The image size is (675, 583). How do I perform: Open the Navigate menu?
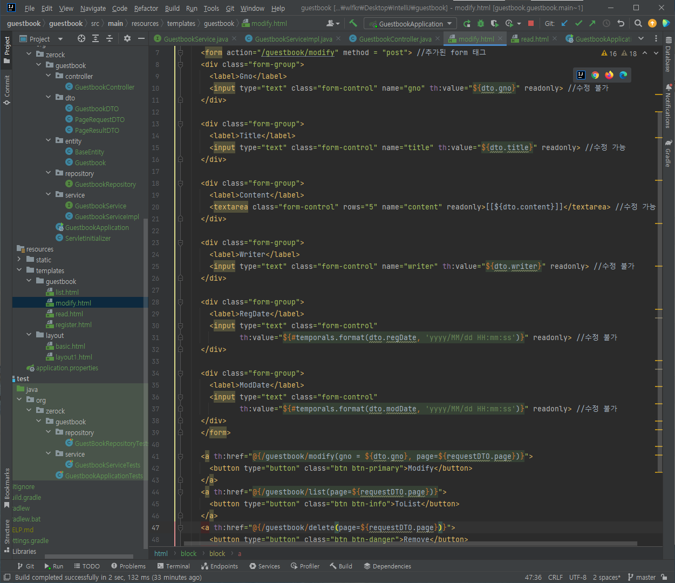pyautogui.click(x=93, y=8)
